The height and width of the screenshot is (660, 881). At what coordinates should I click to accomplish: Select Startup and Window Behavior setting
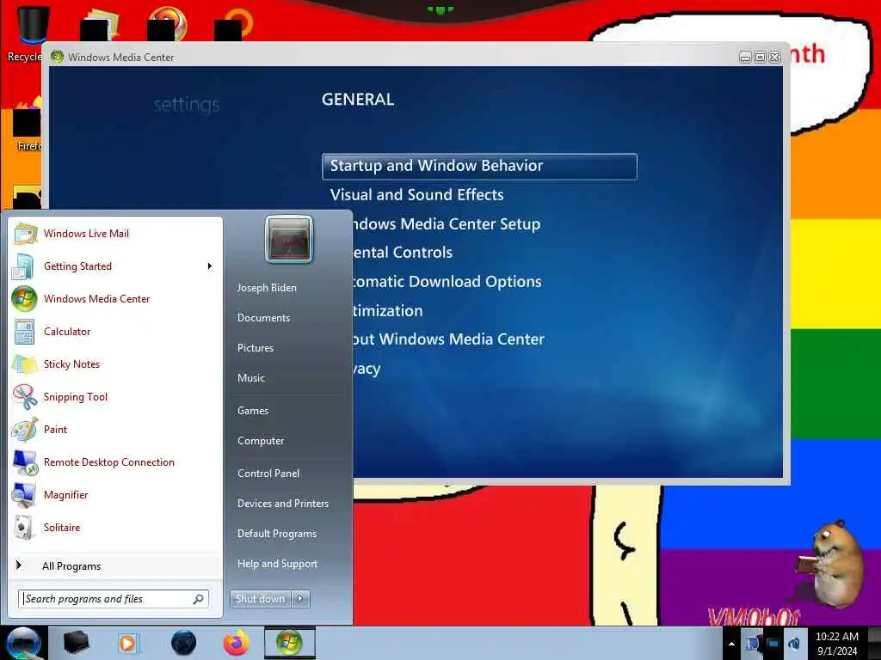click(x=479, y=166)
